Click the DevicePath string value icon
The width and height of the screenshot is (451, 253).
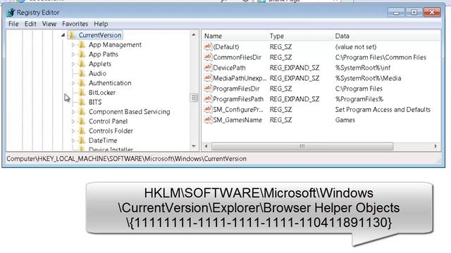pos(208,67)
